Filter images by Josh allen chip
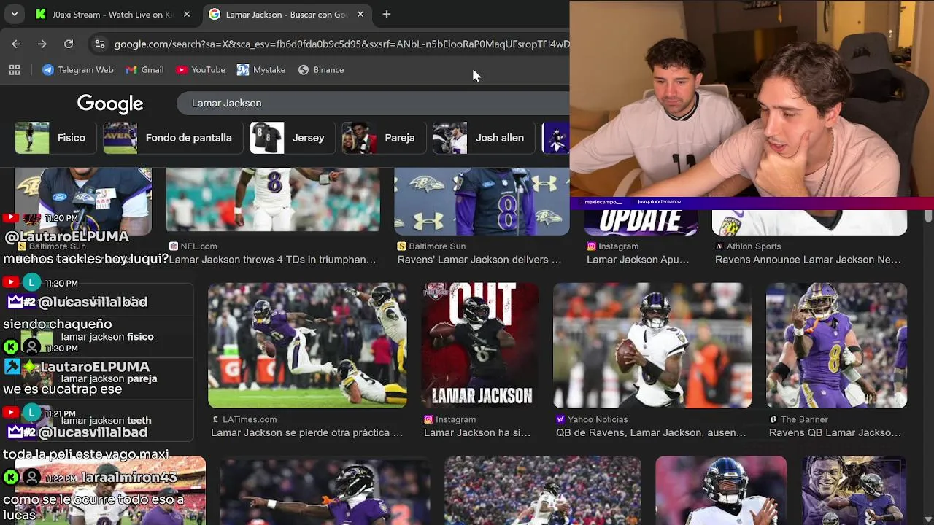Screen dimensions: 934x525 pyautogui.click(x=483, y=138)
